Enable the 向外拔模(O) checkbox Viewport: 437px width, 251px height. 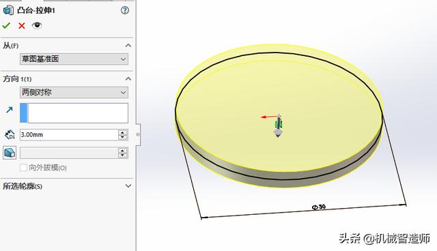pyautogui.click(x=23, y=168)
